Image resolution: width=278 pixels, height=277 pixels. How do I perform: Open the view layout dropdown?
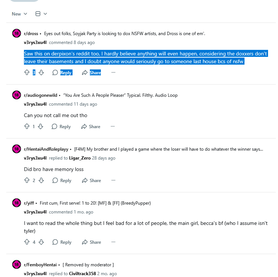[x=41, y=14]
